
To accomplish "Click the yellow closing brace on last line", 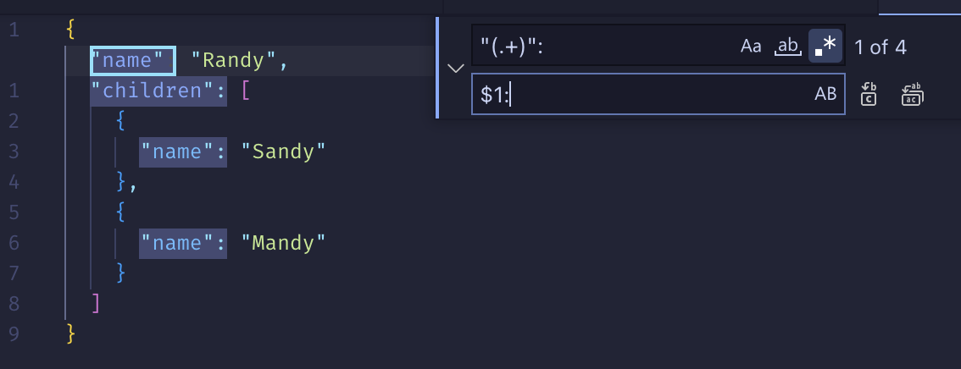I will click(71, 333).
